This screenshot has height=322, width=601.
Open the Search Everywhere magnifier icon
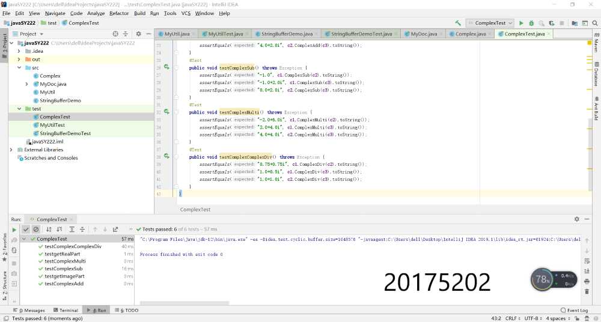click(x=595, y=23)
